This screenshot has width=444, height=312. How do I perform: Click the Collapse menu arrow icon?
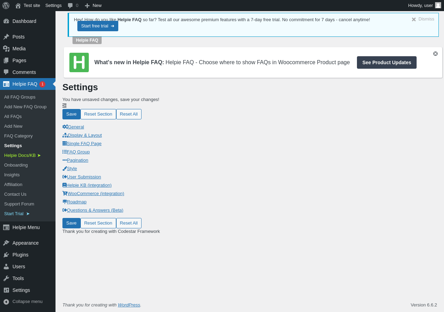click(x=6, y=302)
